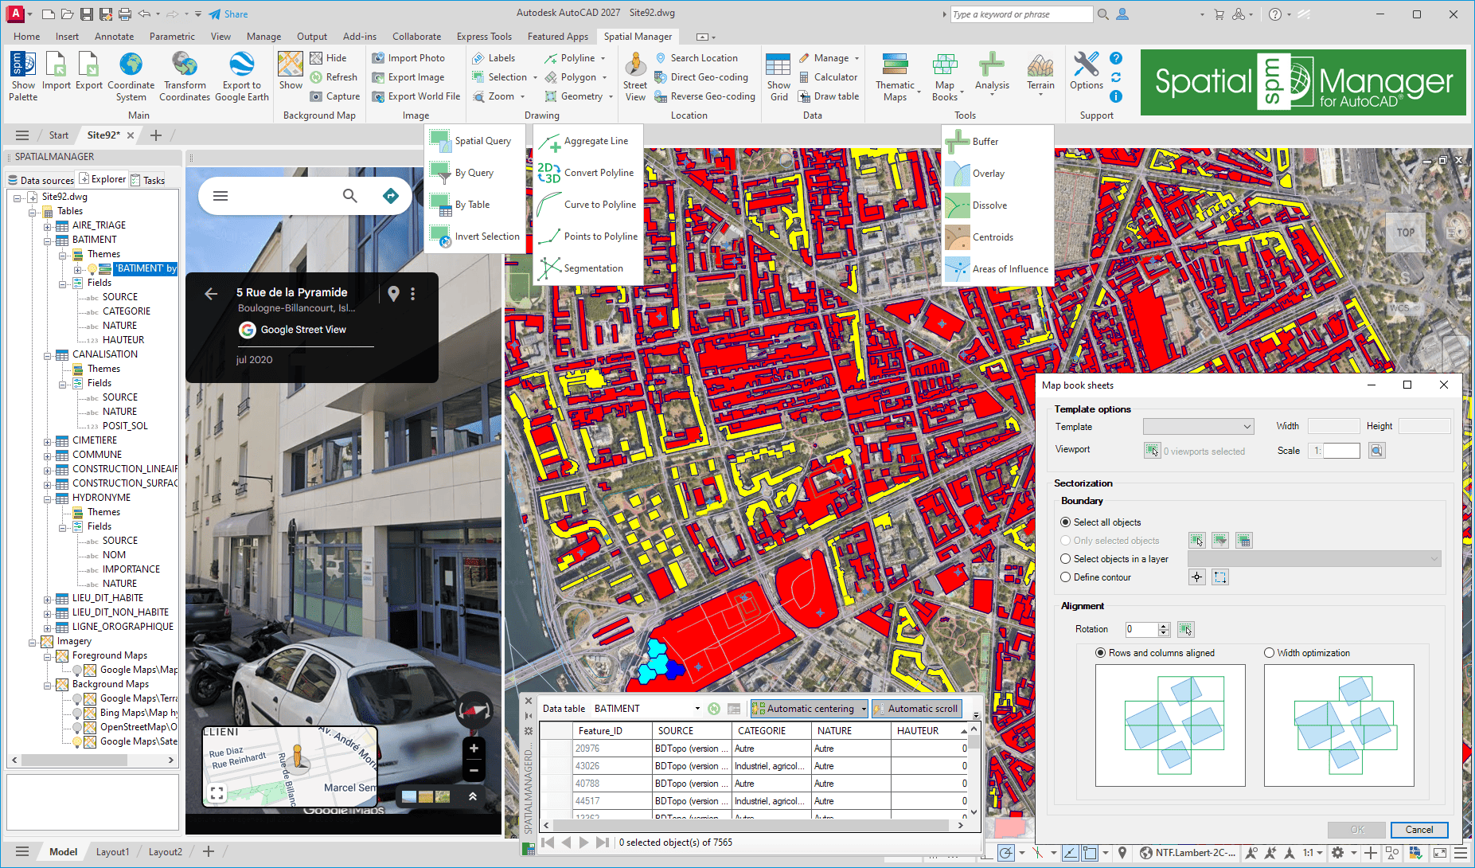Switch to the Layout1 tab
The image size is (1475, 868).
(112, 851)
